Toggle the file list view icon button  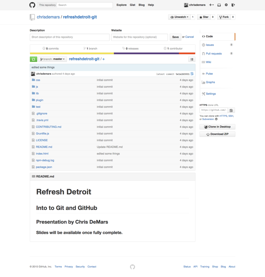[x=192, y=59]
